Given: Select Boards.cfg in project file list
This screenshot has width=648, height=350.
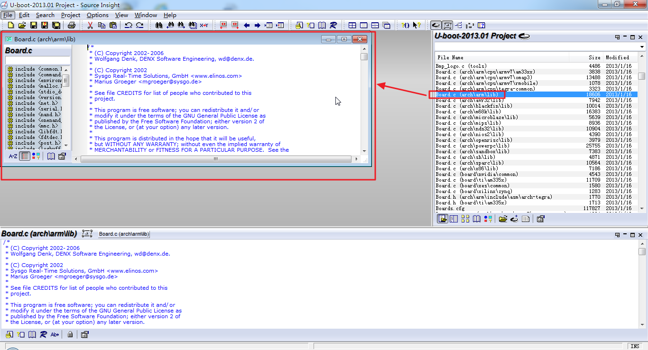Looking at the screenshot, I should [x=536, y=208].
